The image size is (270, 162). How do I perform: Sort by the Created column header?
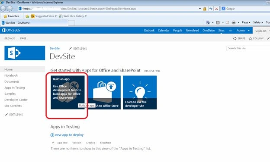click(90, 143)
